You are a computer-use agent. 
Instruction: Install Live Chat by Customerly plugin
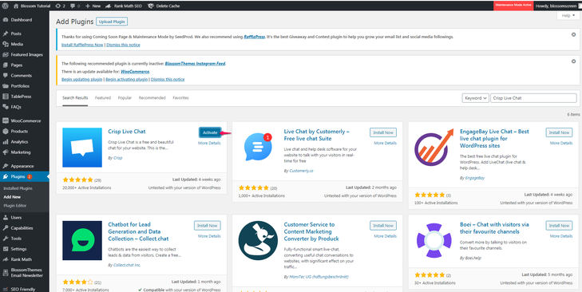(x=383, y=132)
